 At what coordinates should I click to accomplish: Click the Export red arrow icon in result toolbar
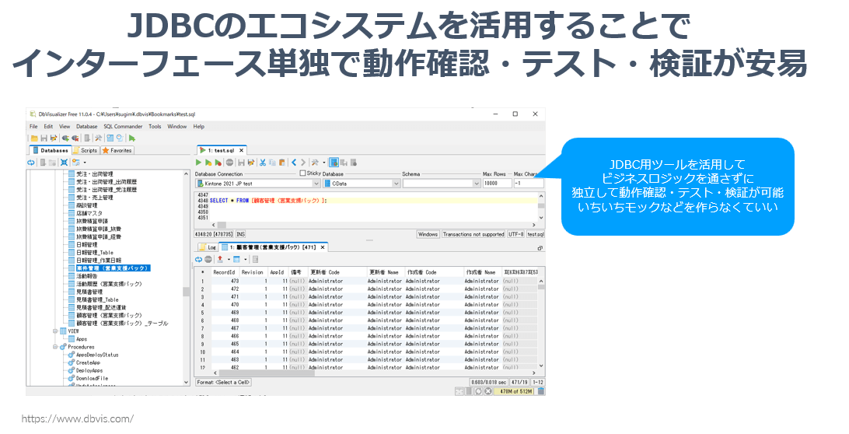220,260
